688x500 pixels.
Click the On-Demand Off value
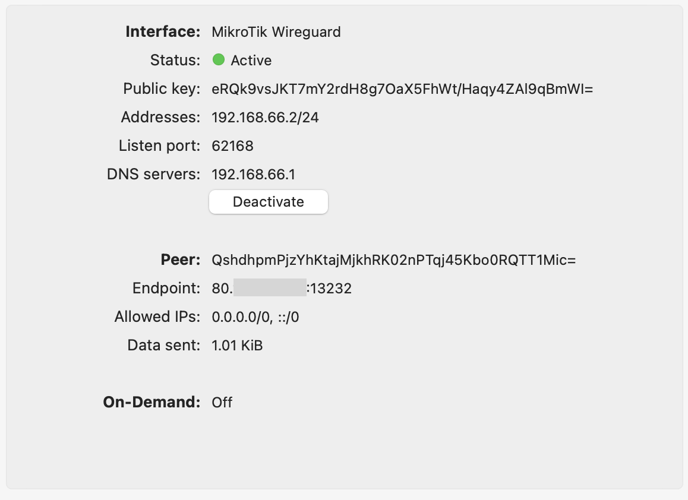pos(222,403)
